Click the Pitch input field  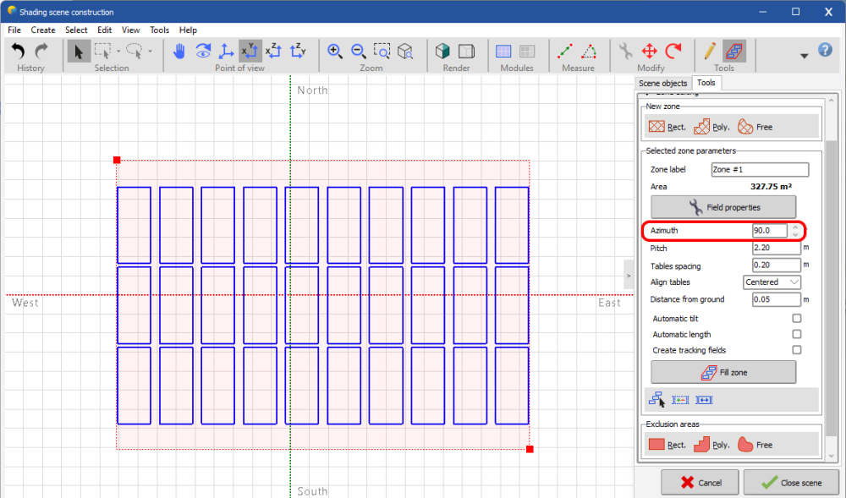(776, 249)
